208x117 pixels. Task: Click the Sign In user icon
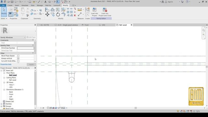click(166, 2)
